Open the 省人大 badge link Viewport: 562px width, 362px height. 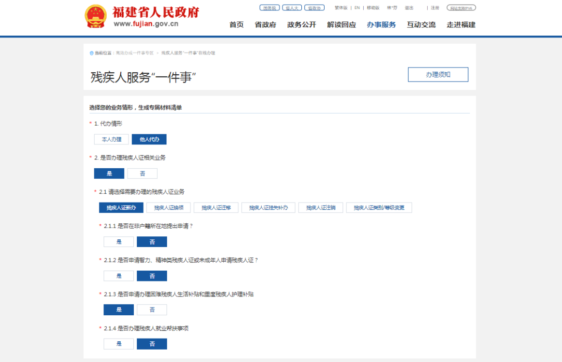point(291,8)
